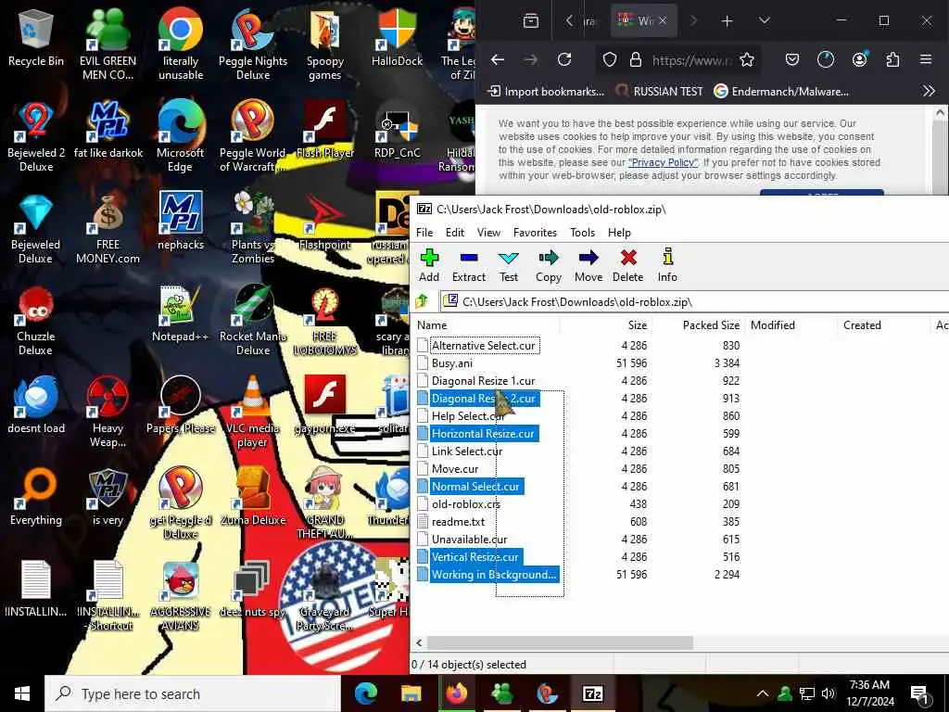
Task: Open the Favorites menu in 7-Zip
Action: (535, 233)
